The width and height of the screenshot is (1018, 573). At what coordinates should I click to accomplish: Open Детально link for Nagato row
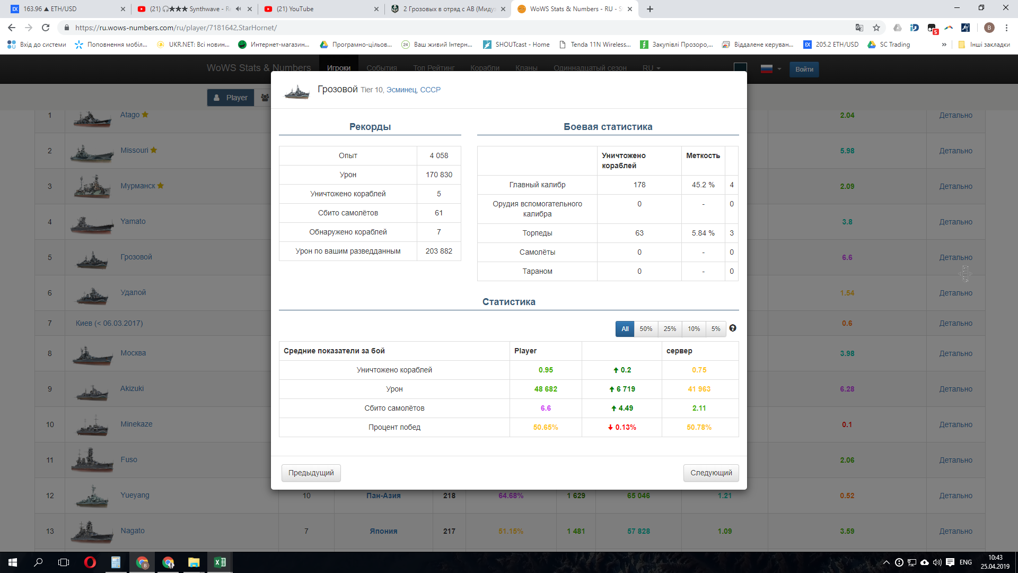pos(955,531)
